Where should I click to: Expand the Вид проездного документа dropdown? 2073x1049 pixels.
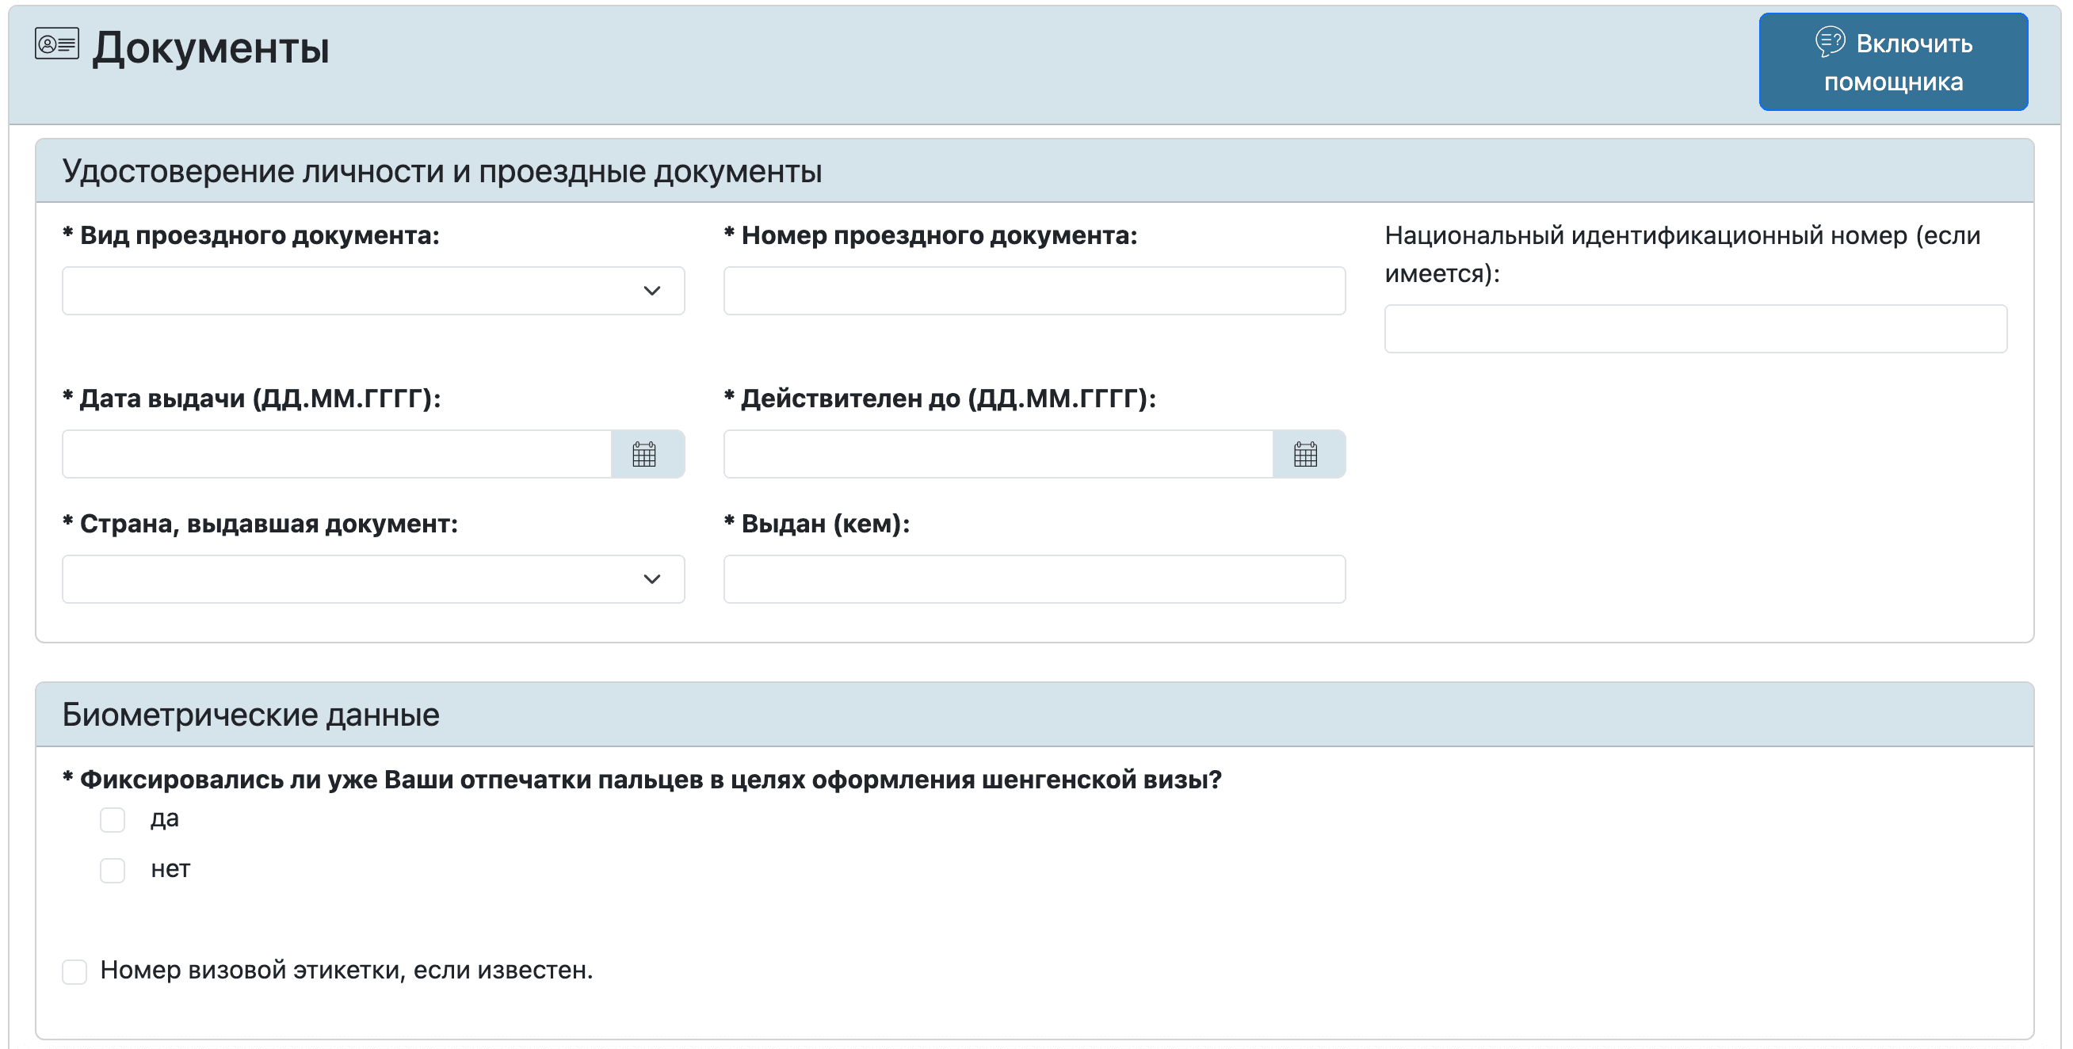[x=373, y=291]
